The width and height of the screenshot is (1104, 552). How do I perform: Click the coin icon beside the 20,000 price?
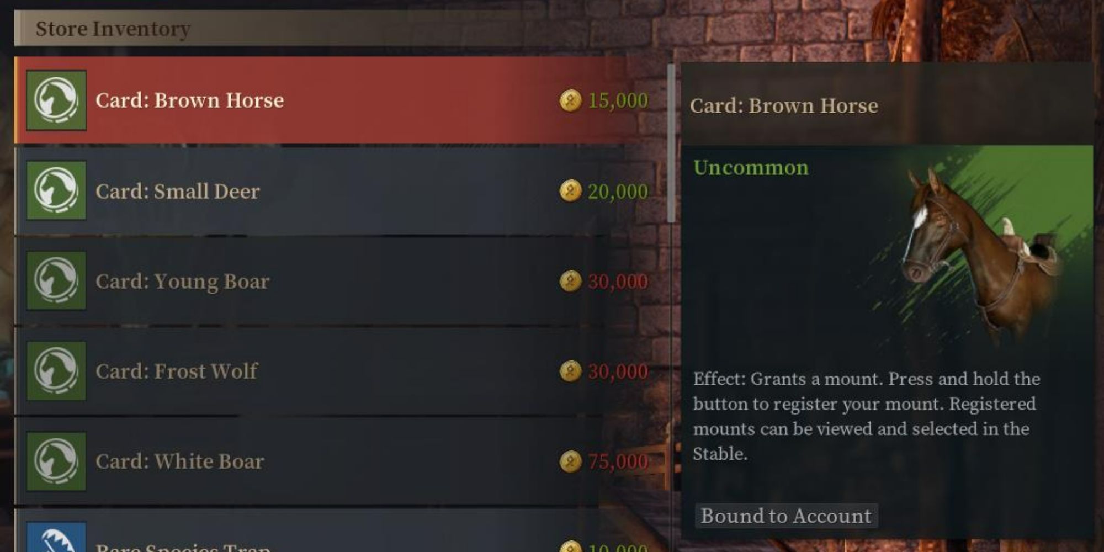coord(571,192)
